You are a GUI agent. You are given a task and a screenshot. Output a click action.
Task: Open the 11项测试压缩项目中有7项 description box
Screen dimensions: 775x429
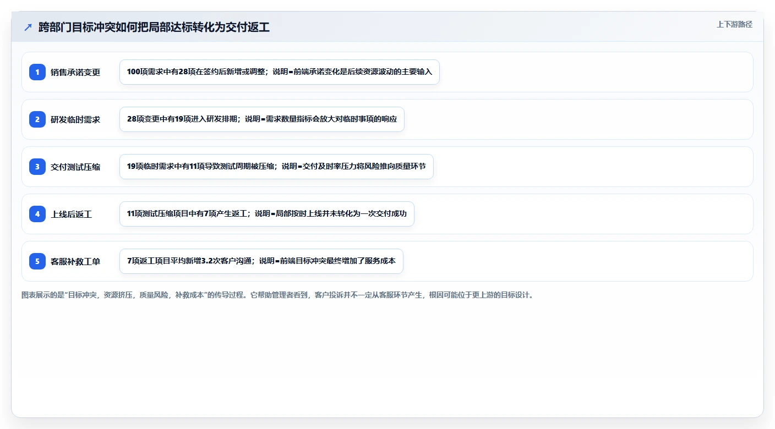click(x=267, y=214)
